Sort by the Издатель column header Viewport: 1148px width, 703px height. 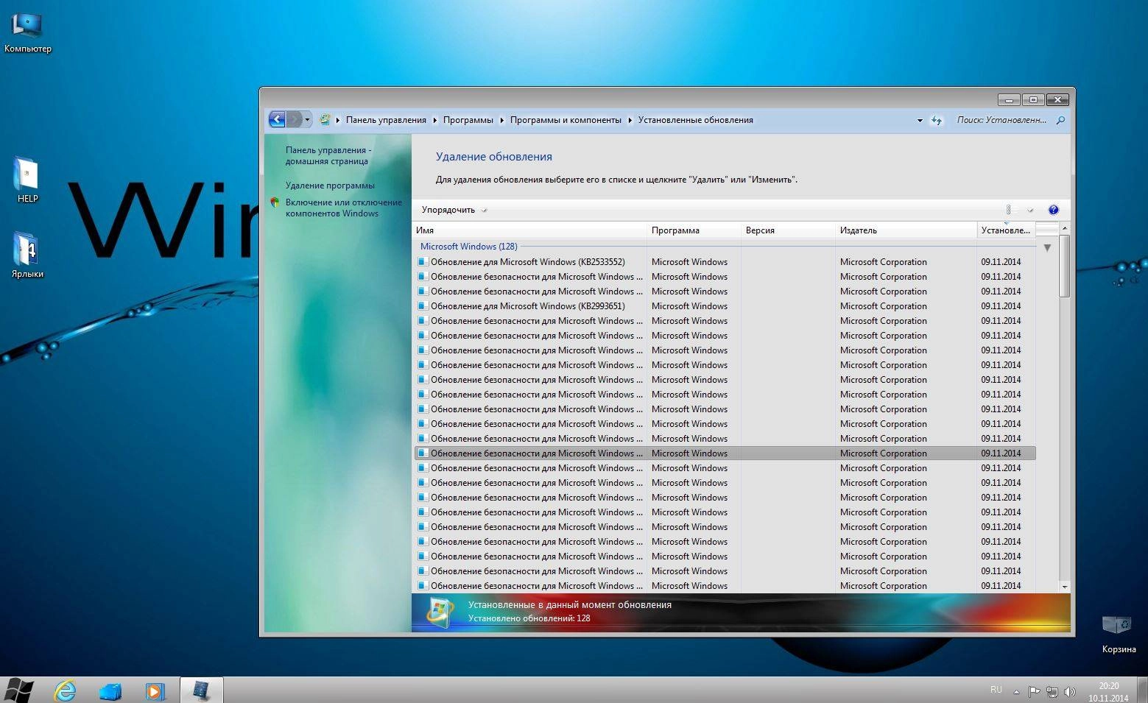click(906, 230)
